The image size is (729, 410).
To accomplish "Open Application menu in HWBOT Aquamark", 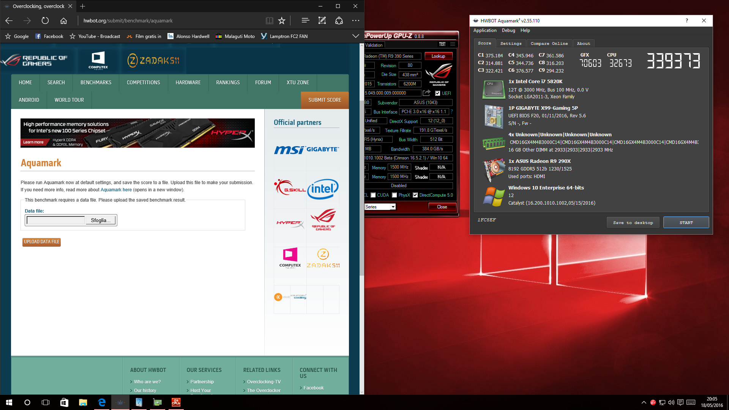I will [485, 30].
